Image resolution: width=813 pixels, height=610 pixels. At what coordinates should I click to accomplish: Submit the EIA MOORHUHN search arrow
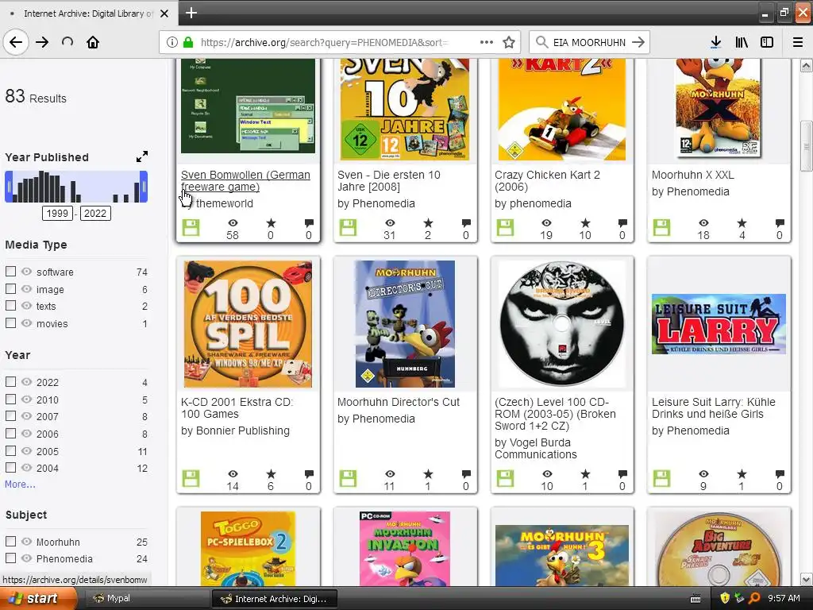point(638,42)
